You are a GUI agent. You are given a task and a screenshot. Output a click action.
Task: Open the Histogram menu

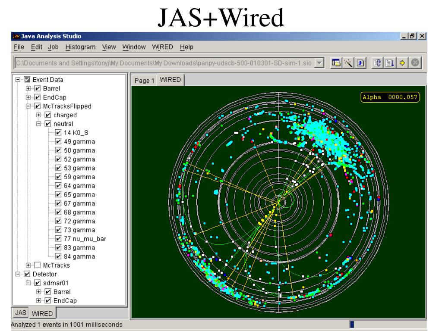(x=80, y=47)
